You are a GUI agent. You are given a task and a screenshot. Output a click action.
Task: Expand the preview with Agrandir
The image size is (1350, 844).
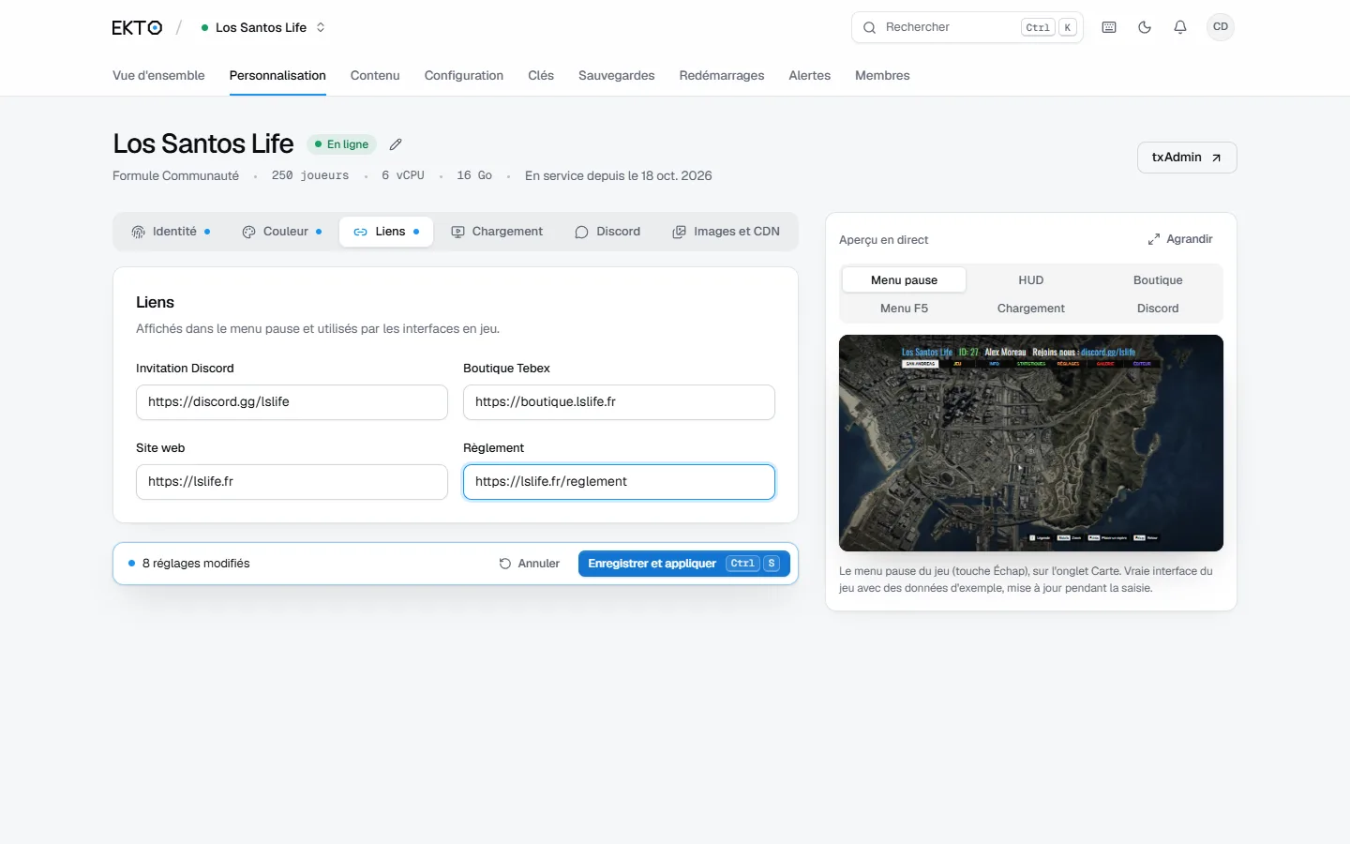pos(1180,239)
